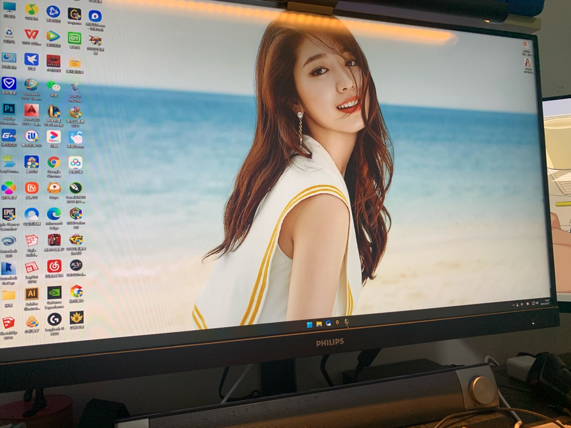
Task: Switch to League of Legends taskbar icon
Action: click(x=347, y=322)
